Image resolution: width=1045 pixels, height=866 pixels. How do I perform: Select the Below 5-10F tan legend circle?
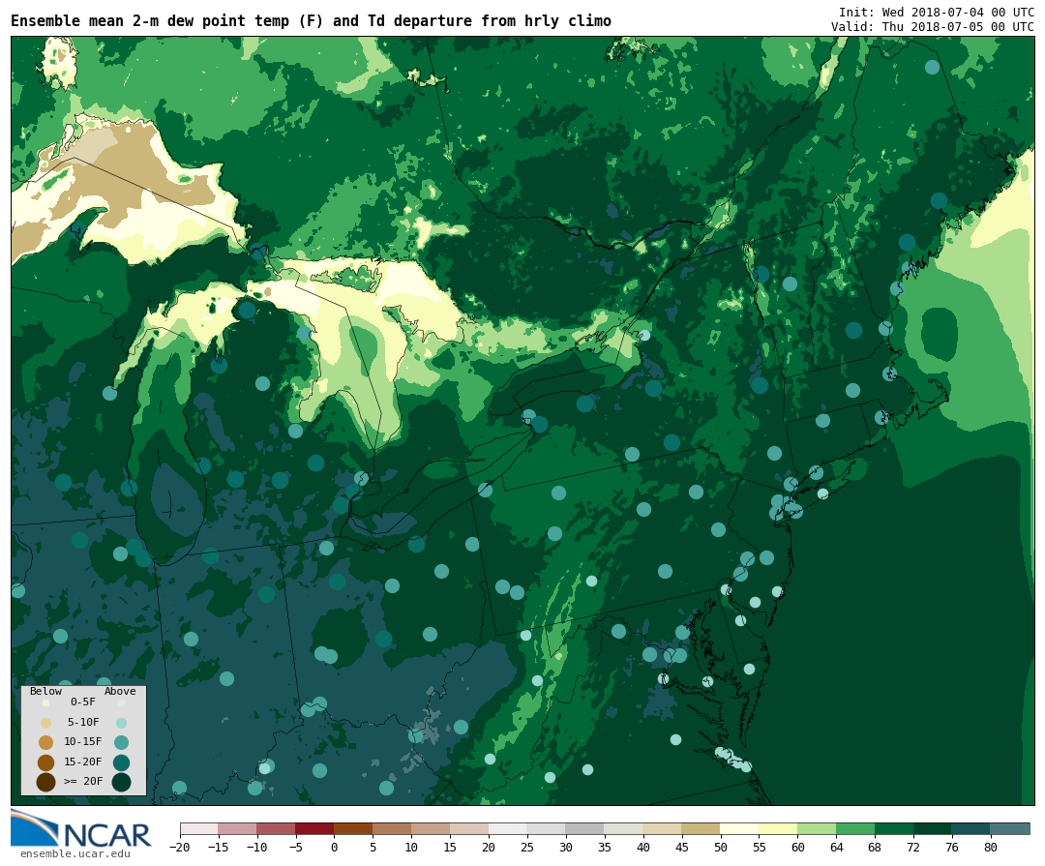coord(45,723)
